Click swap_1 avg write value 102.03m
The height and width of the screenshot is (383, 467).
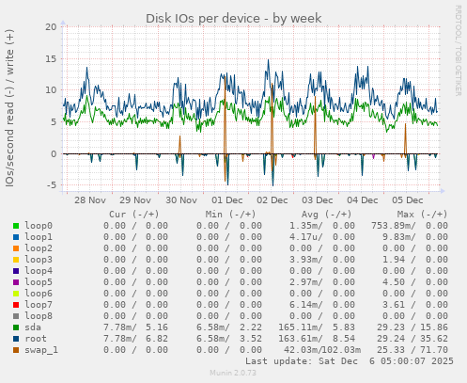[x=341, y=350]
